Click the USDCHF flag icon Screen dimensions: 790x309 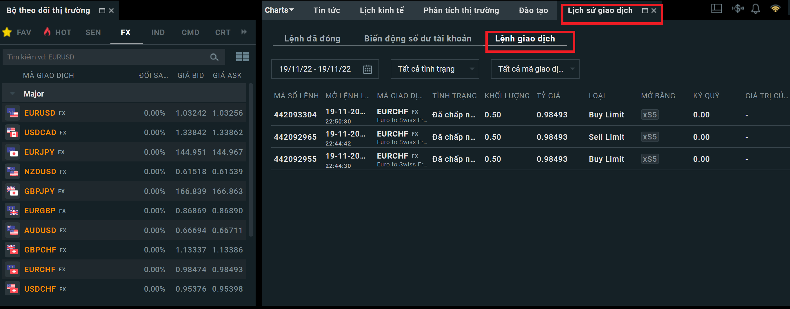coord(12,289)
